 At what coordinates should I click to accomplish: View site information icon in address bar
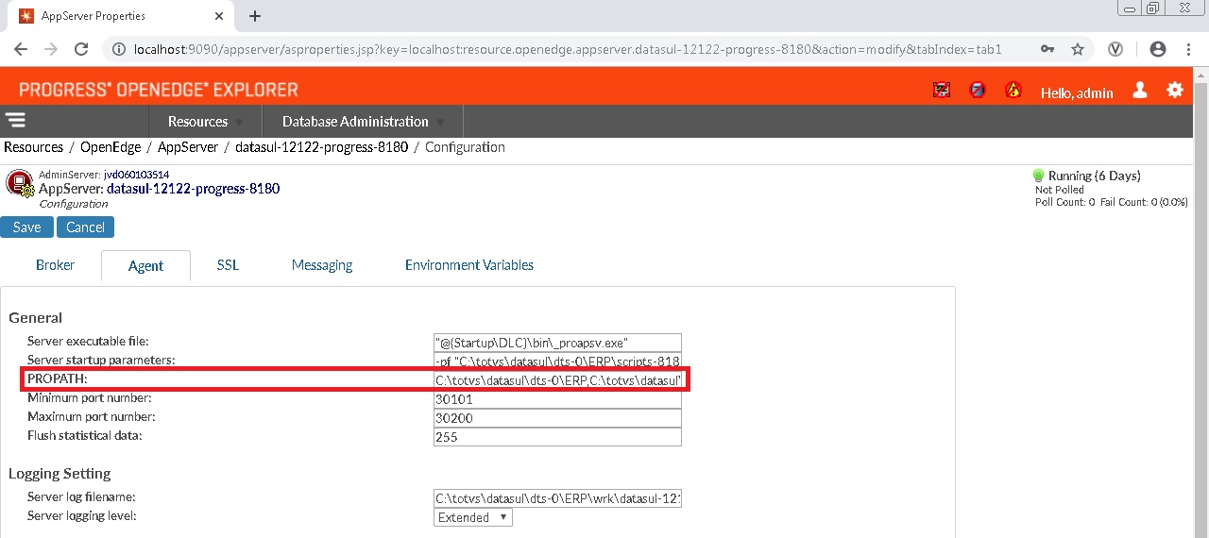(119, 49)
